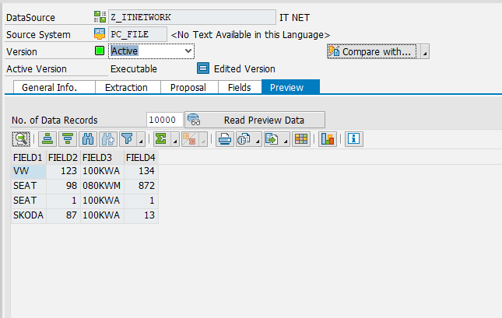Viewport: 502px width, 318px height.
Task: Select the FIELD1 column header
Action: 29,157
